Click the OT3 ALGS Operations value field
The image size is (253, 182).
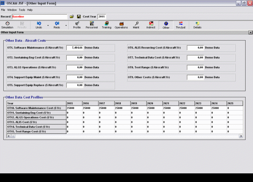75,67
